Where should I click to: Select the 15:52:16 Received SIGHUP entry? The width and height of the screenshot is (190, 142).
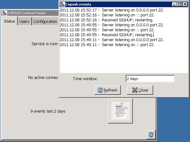[106, 20]
